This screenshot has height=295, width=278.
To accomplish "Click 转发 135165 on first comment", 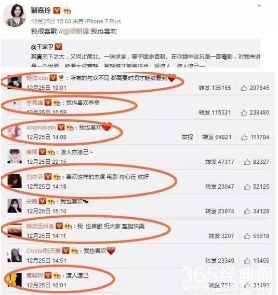I will (x=215, y=88).
